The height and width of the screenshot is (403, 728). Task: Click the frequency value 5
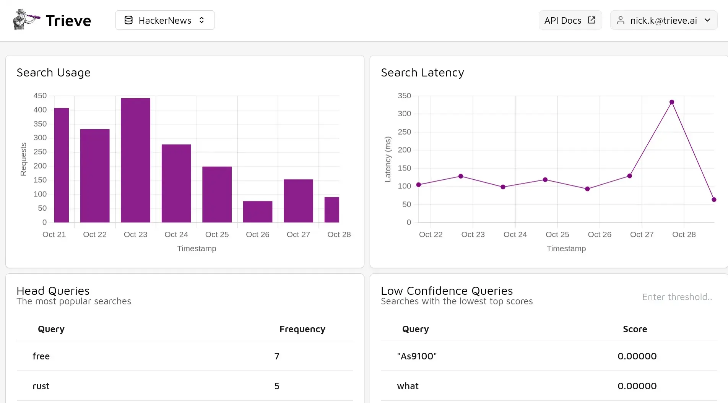pos(277,386)
